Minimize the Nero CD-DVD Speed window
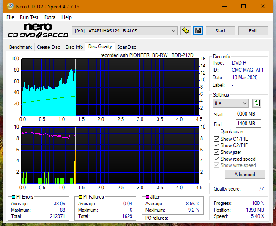Screen dimensions: 276x226 (224, 6)
